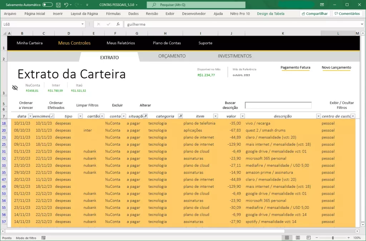Screen dimensions: 366x241
Task: Click the Undo arrow icon
Action: coord(66,5)
